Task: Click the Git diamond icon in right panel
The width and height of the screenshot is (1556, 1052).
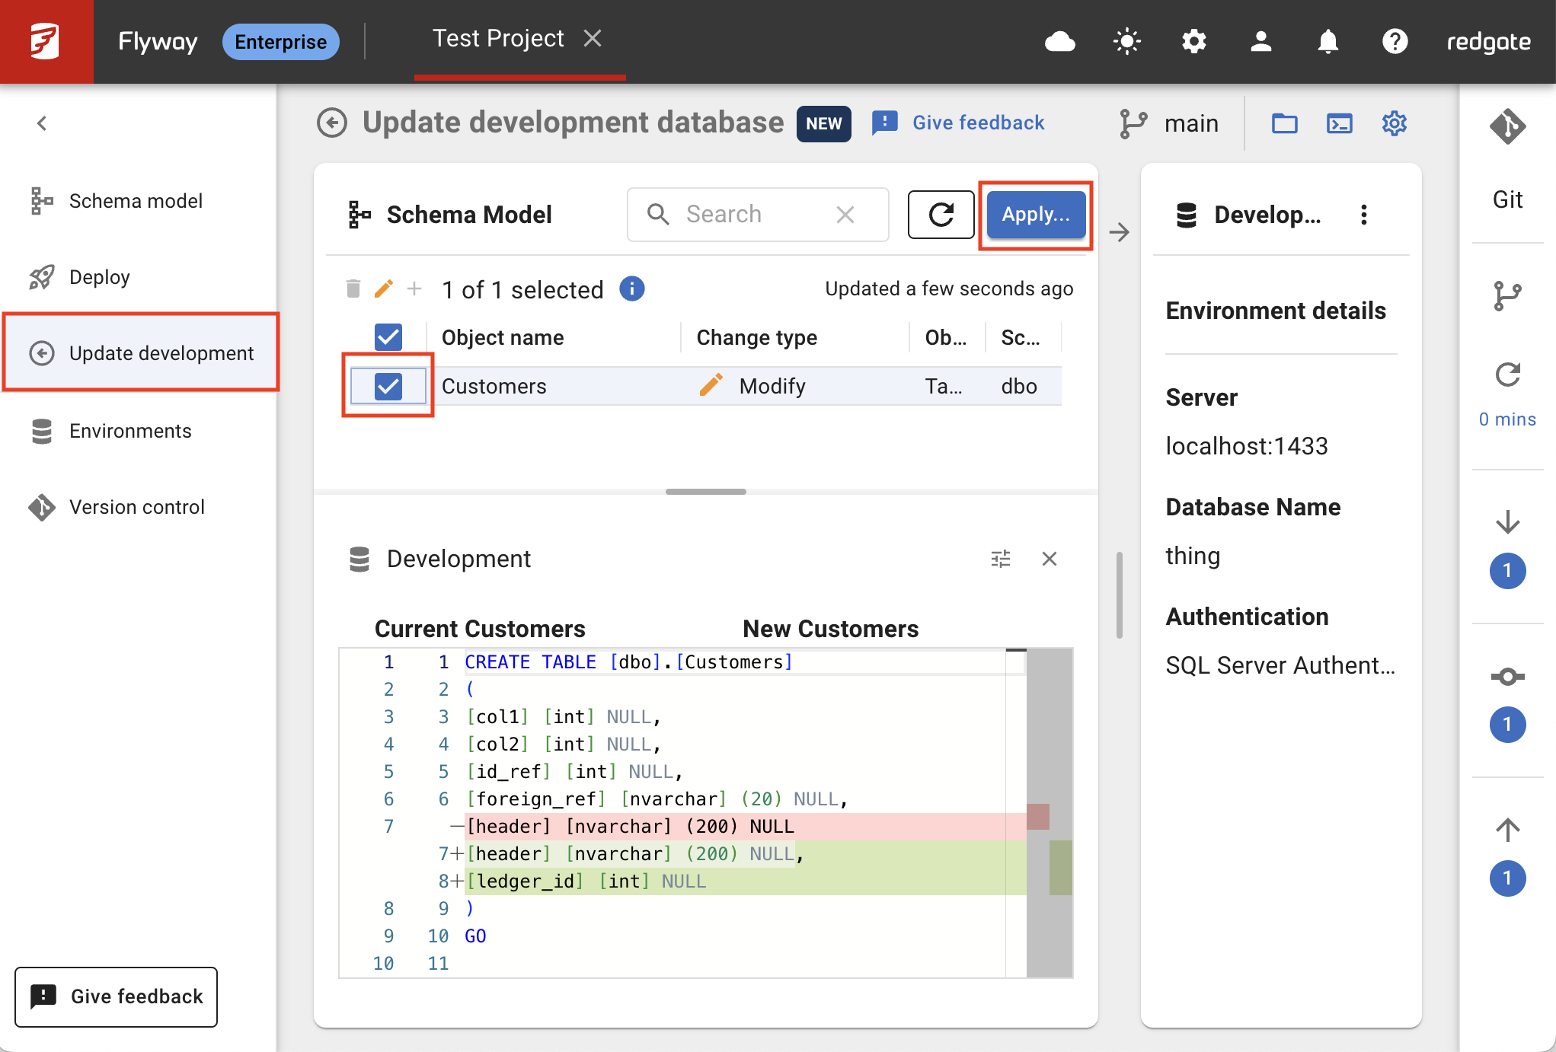Action: tap(1507, 126)
